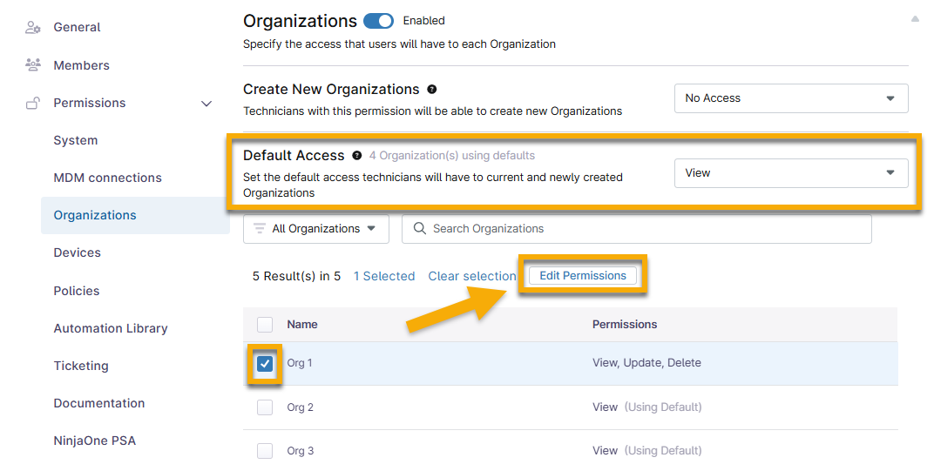Uncheck the Org 1 checkbox

point(265,364)
